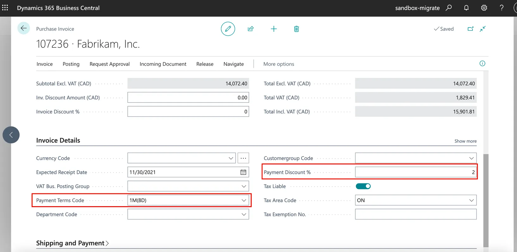This screenshot has height=252, width=517.
Task: Click the information circle icon
Action: 482,64
